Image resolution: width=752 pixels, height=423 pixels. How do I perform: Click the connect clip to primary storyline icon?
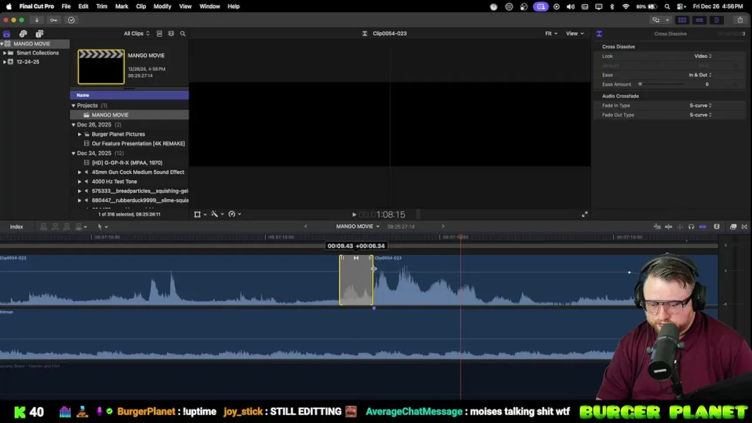[x=43, y=227]
